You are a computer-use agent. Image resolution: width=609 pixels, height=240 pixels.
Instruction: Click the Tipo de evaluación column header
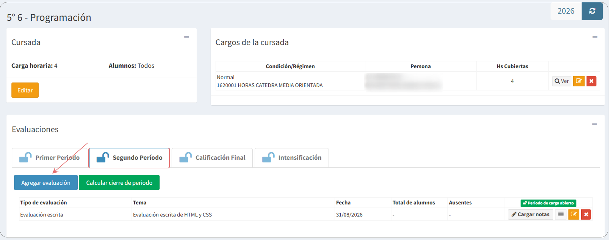(44, 203)
